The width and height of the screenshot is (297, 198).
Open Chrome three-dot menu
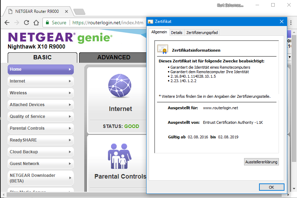291,23
